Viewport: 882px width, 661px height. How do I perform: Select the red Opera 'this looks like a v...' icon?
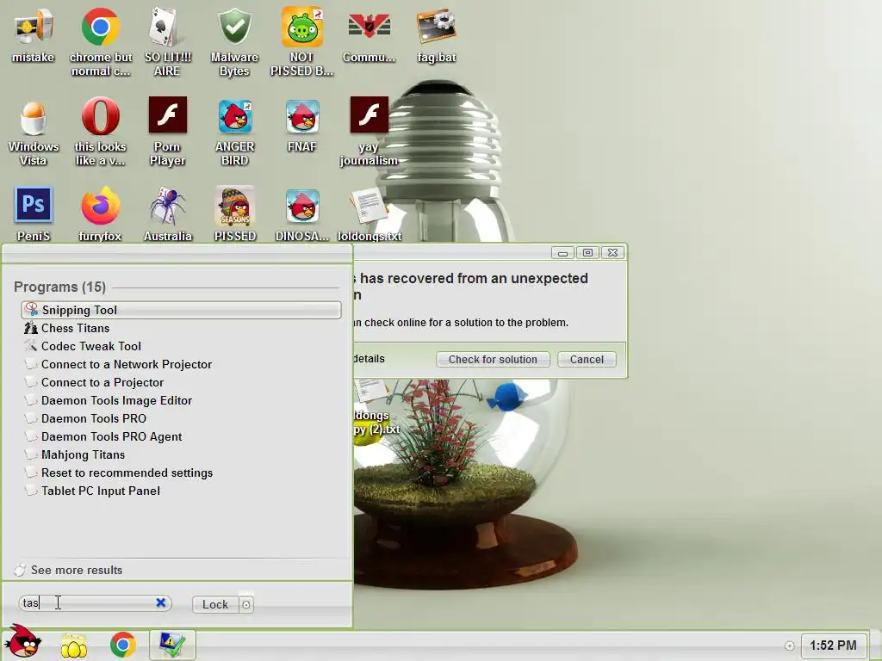101,133
